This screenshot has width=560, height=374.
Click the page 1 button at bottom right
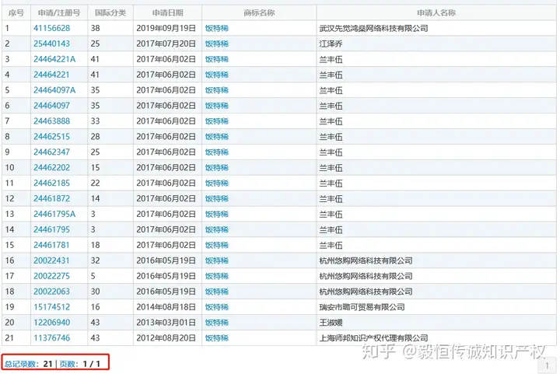pos(547,365)
